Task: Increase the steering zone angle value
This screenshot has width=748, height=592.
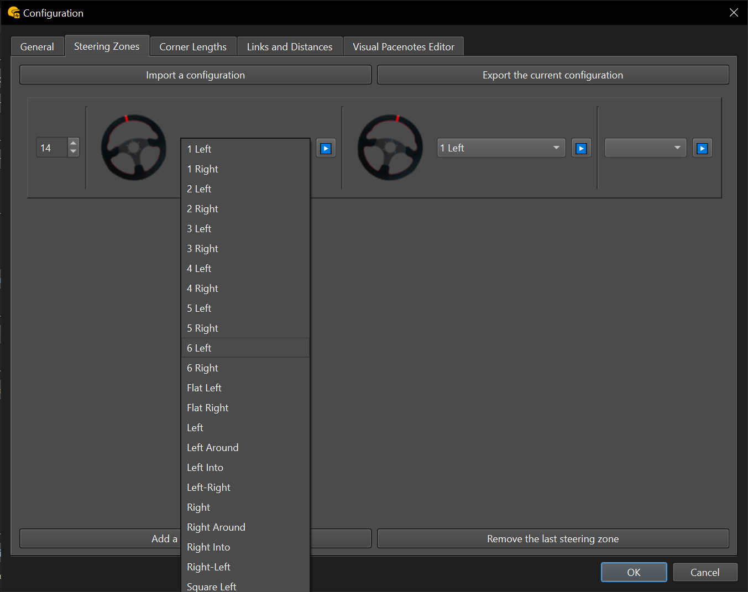Action: point(73,143)
